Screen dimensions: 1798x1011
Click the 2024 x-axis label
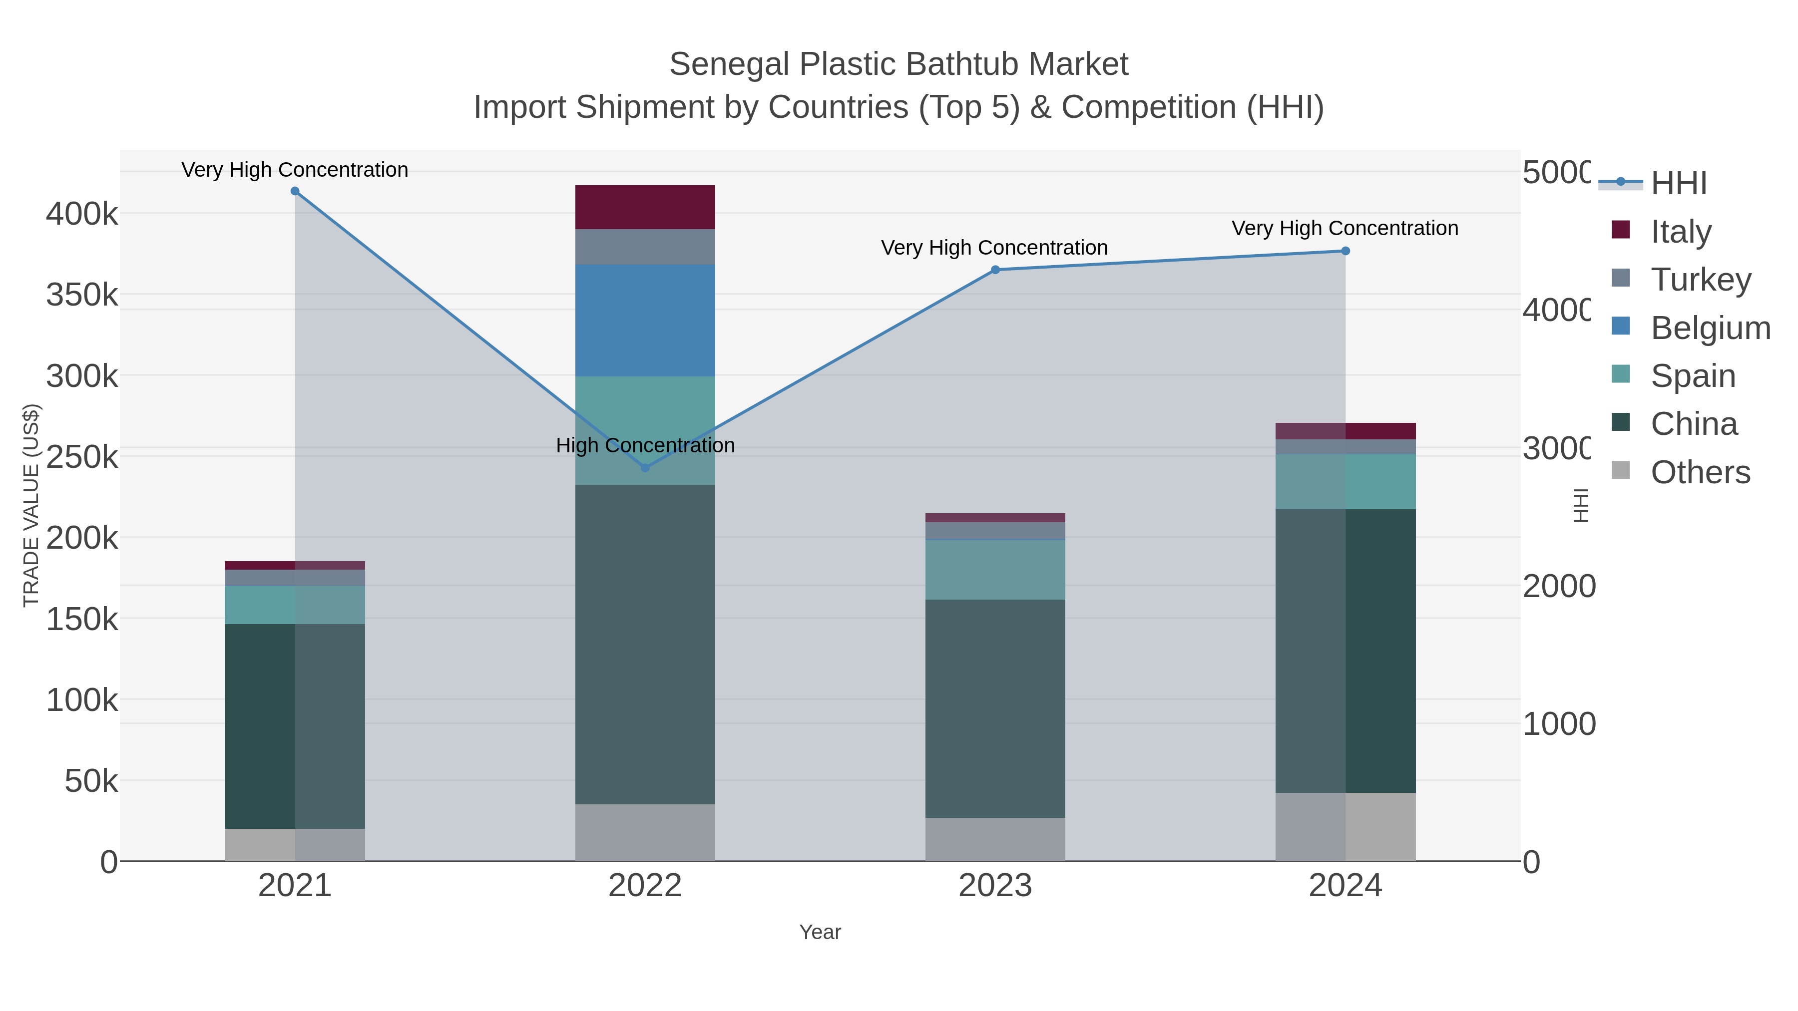pyautogui.click(x=1346, y=886)
